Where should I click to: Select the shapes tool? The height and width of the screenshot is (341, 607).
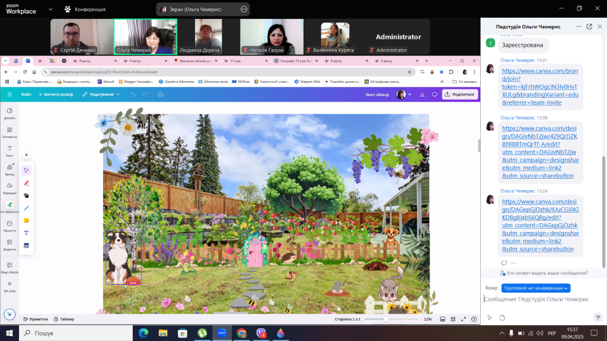pyautogui.click(x=26, y=195)
